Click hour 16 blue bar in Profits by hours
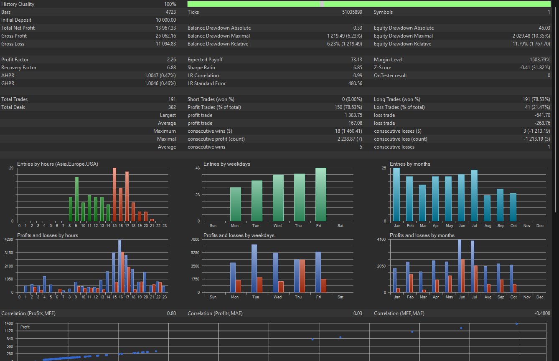 pyautogui.click(x=119, y=266)
